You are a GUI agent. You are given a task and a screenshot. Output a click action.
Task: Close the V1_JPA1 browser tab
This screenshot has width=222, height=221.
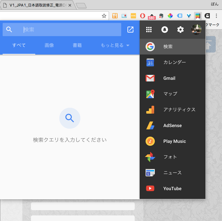click(x=70, y=5)
